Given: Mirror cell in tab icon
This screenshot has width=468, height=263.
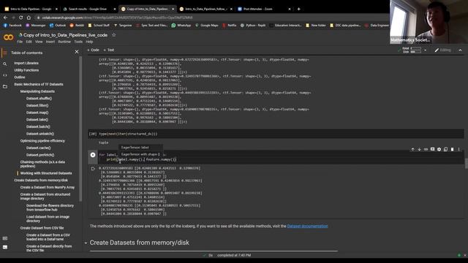Looking at the screenshot, I should coord(445,149).
